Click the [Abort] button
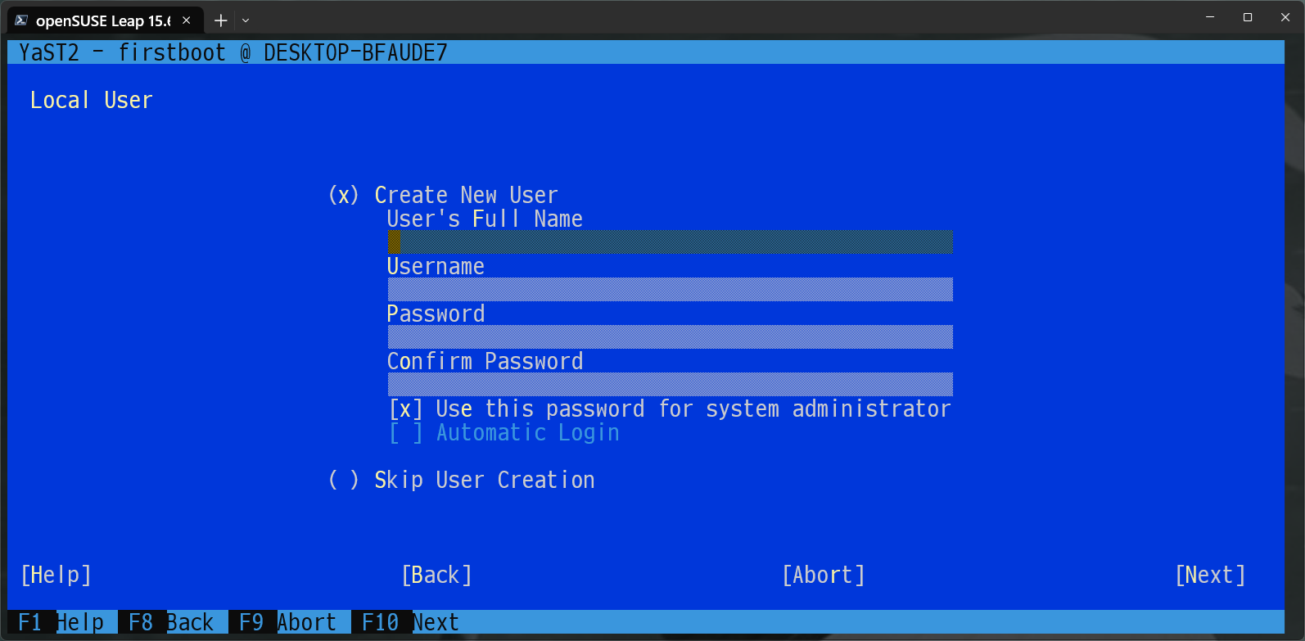 click(824, 576)
